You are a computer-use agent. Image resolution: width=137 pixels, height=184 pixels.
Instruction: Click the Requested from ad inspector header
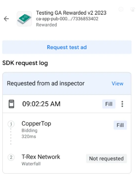[46, 83]
